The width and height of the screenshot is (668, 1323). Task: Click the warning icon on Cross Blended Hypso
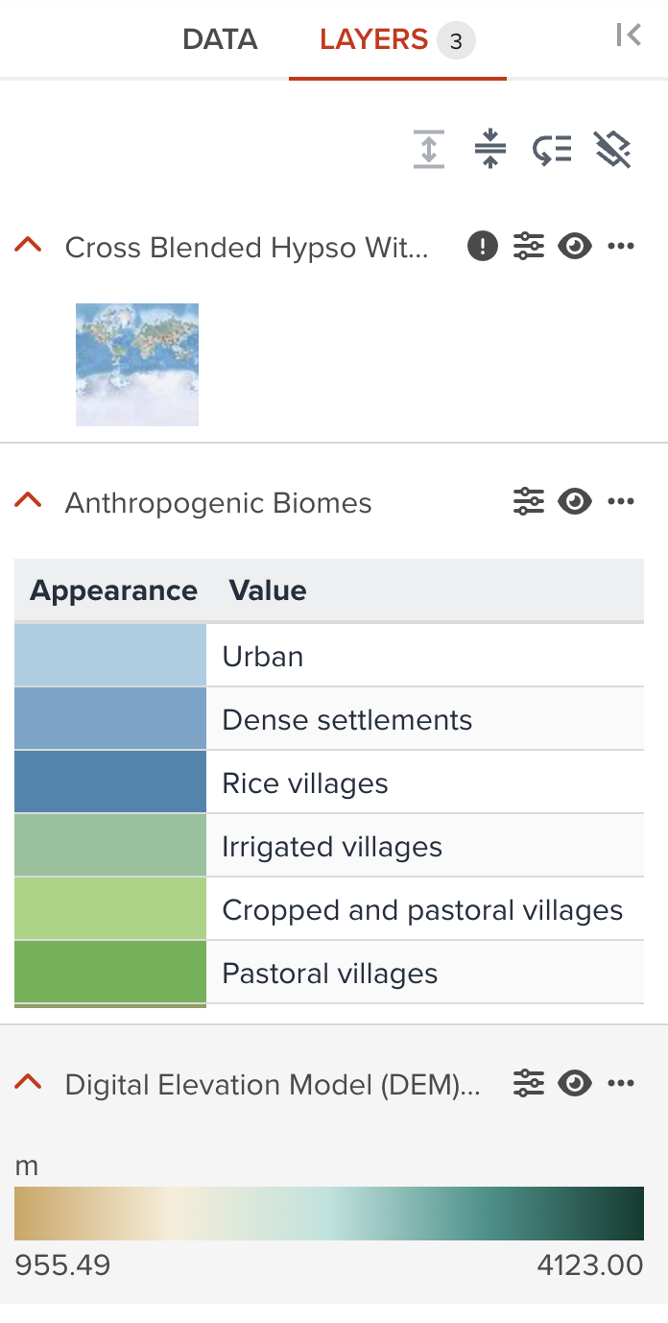[x=482, y=246]
